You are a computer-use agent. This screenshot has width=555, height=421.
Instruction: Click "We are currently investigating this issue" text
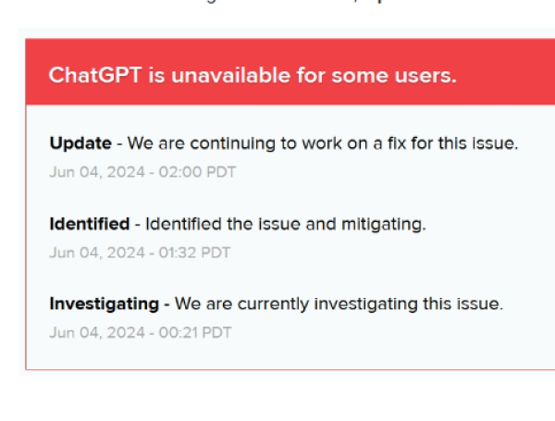tap(339, 303)
